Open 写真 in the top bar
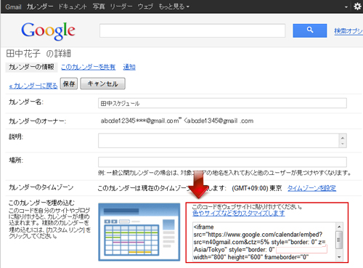This screenshot has height=268, width=363. coord(99,7)
